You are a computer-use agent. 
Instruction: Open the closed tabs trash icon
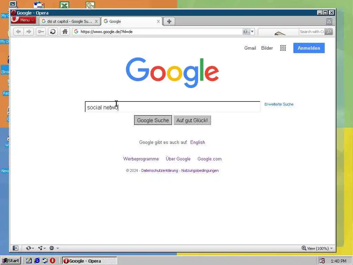coord(329,22)
